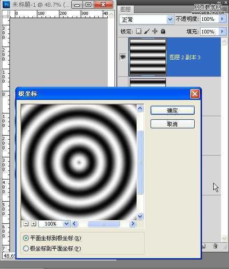
Task: Zoom out preview with minus button
Action: 26,224
